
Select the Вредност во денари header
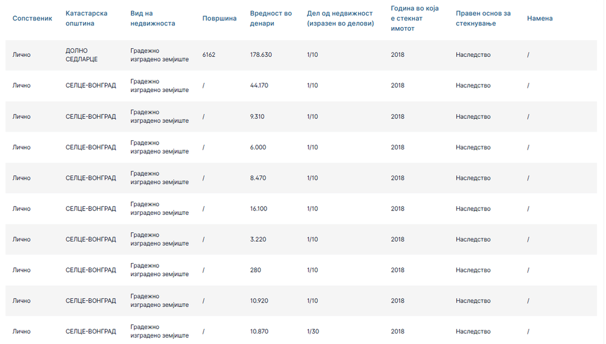[x=271, y=19]
